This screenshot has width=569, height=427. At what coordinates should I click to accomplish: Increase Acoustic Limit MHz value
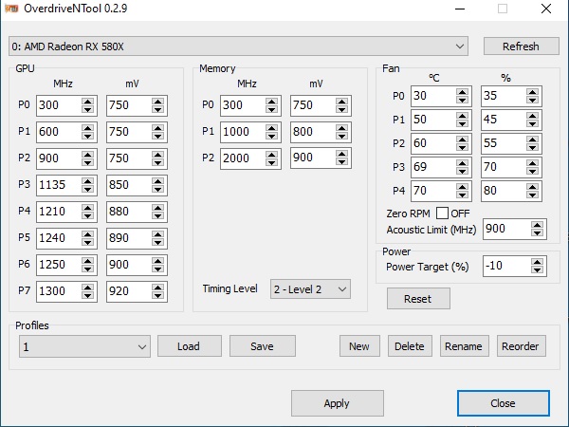point(537,225)
